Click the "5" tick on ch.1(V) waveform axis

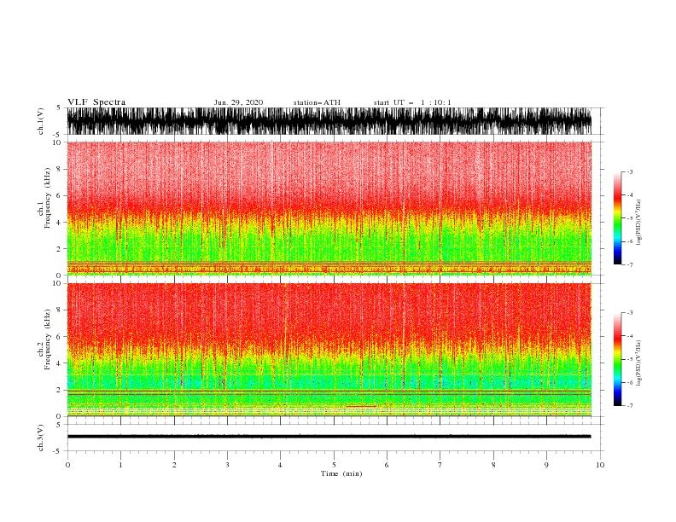60,107
